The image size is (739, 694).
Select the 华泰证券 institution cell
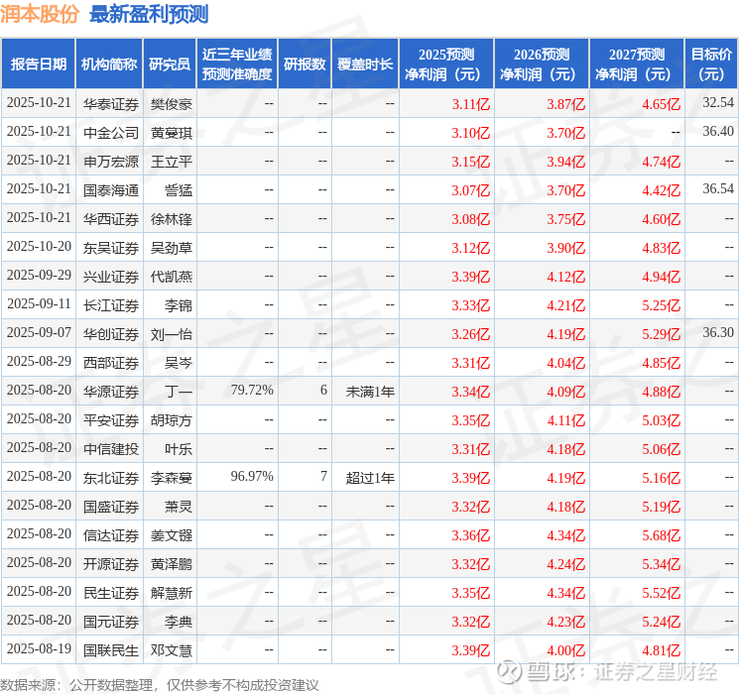111,104
